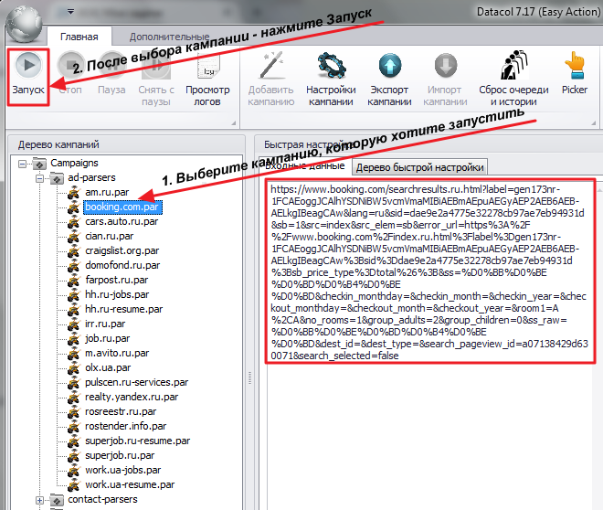Click the Стоп toolbar button
Image resolution: width=603 pixels, height=510 pixels.
coord(70,75)
